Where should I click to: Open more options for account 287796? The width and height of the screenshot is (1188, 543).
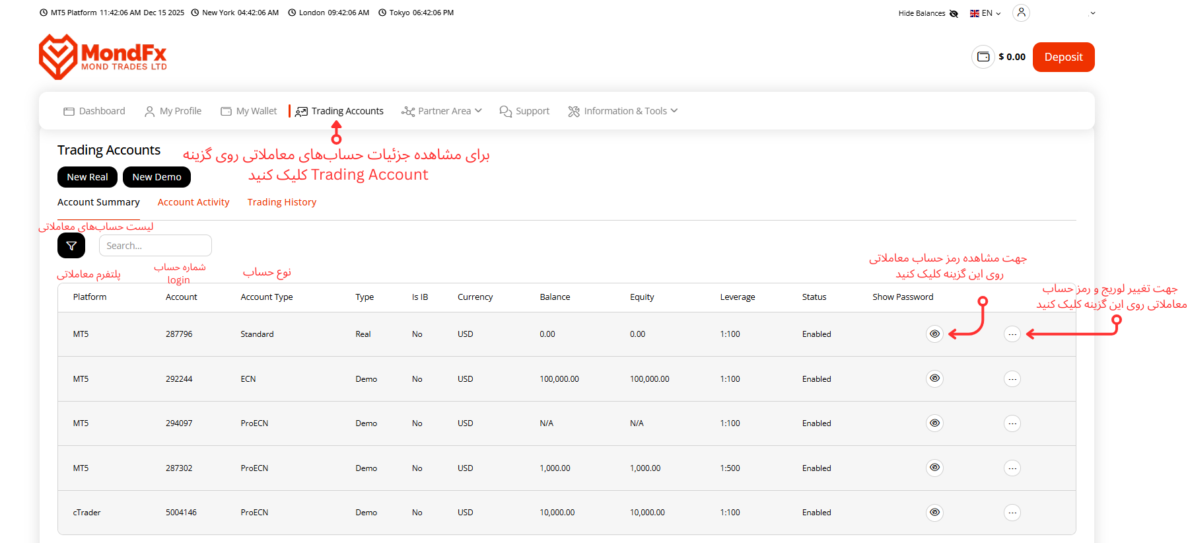point(1012,334)
